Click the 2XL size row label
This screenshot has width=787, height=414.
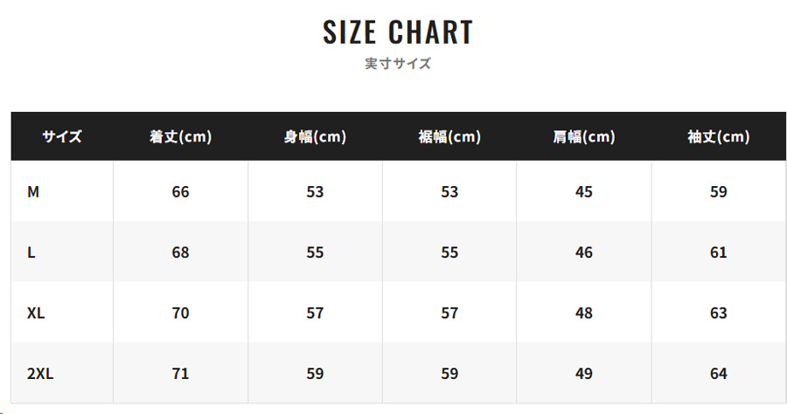40,374
